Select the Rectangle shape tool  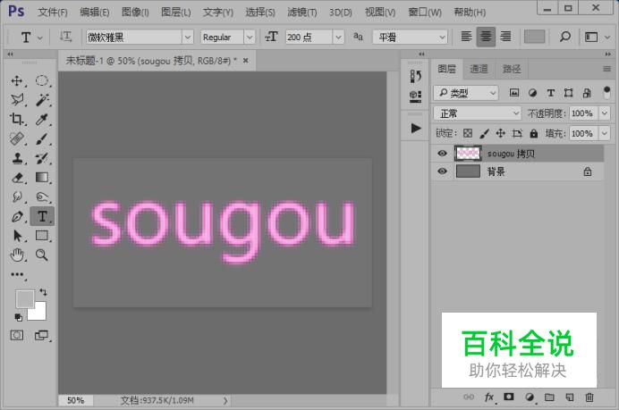click(x=41, y=236)
